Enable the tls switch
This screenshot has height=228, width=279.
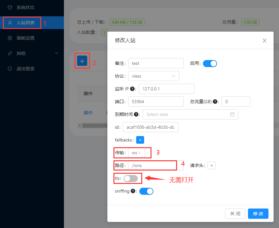[131, 179]
